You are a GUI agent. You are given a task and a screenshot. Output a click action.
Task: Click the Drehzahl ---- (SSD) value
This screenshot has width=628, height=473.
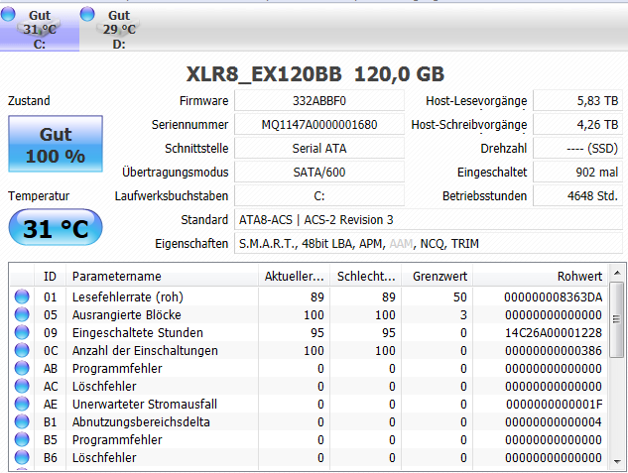click(x=578, y=149)
